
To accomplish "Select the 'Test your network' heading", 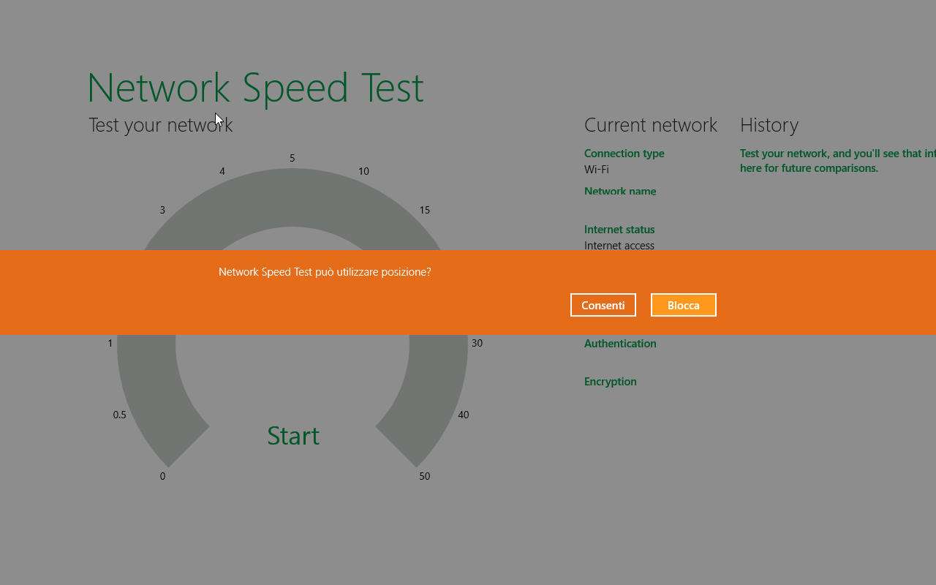I will point(161,125).
